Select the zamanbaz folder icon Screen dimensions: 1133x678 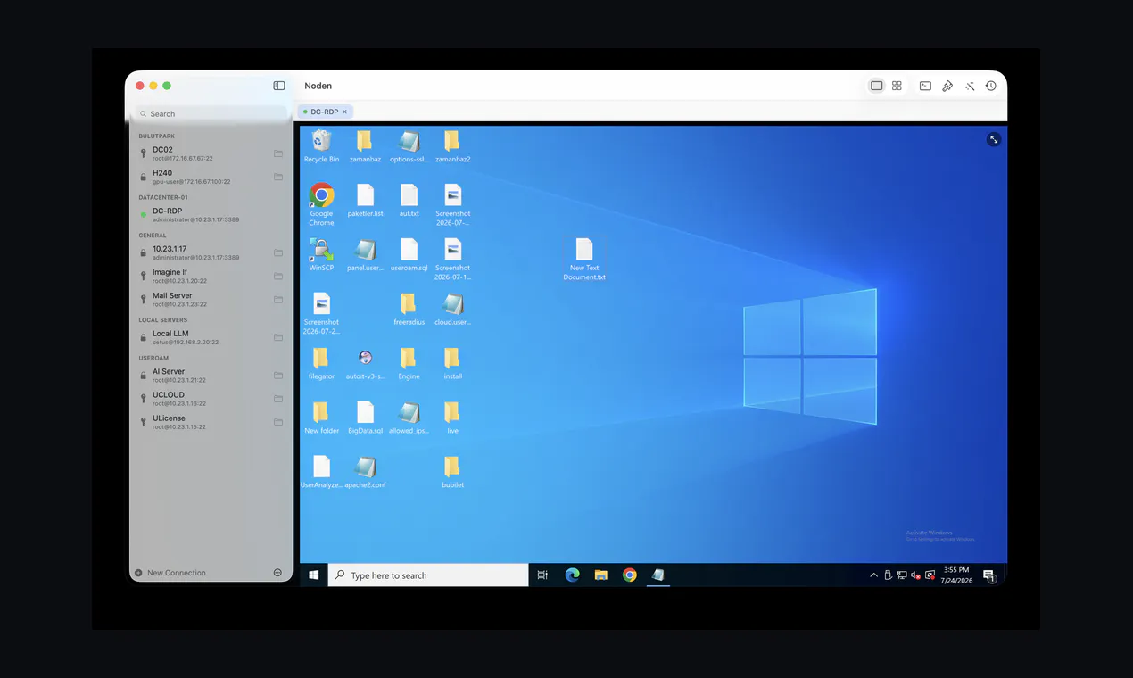point(364,146)
